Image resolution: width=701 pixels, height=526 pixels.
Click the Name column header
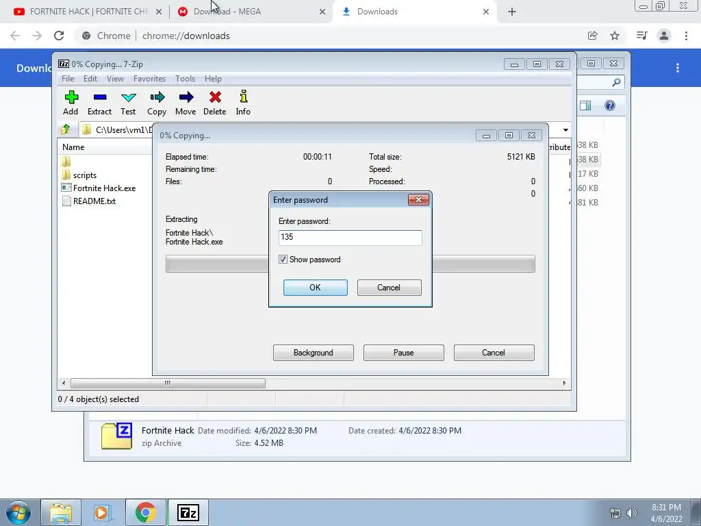[x=105, y=147]
